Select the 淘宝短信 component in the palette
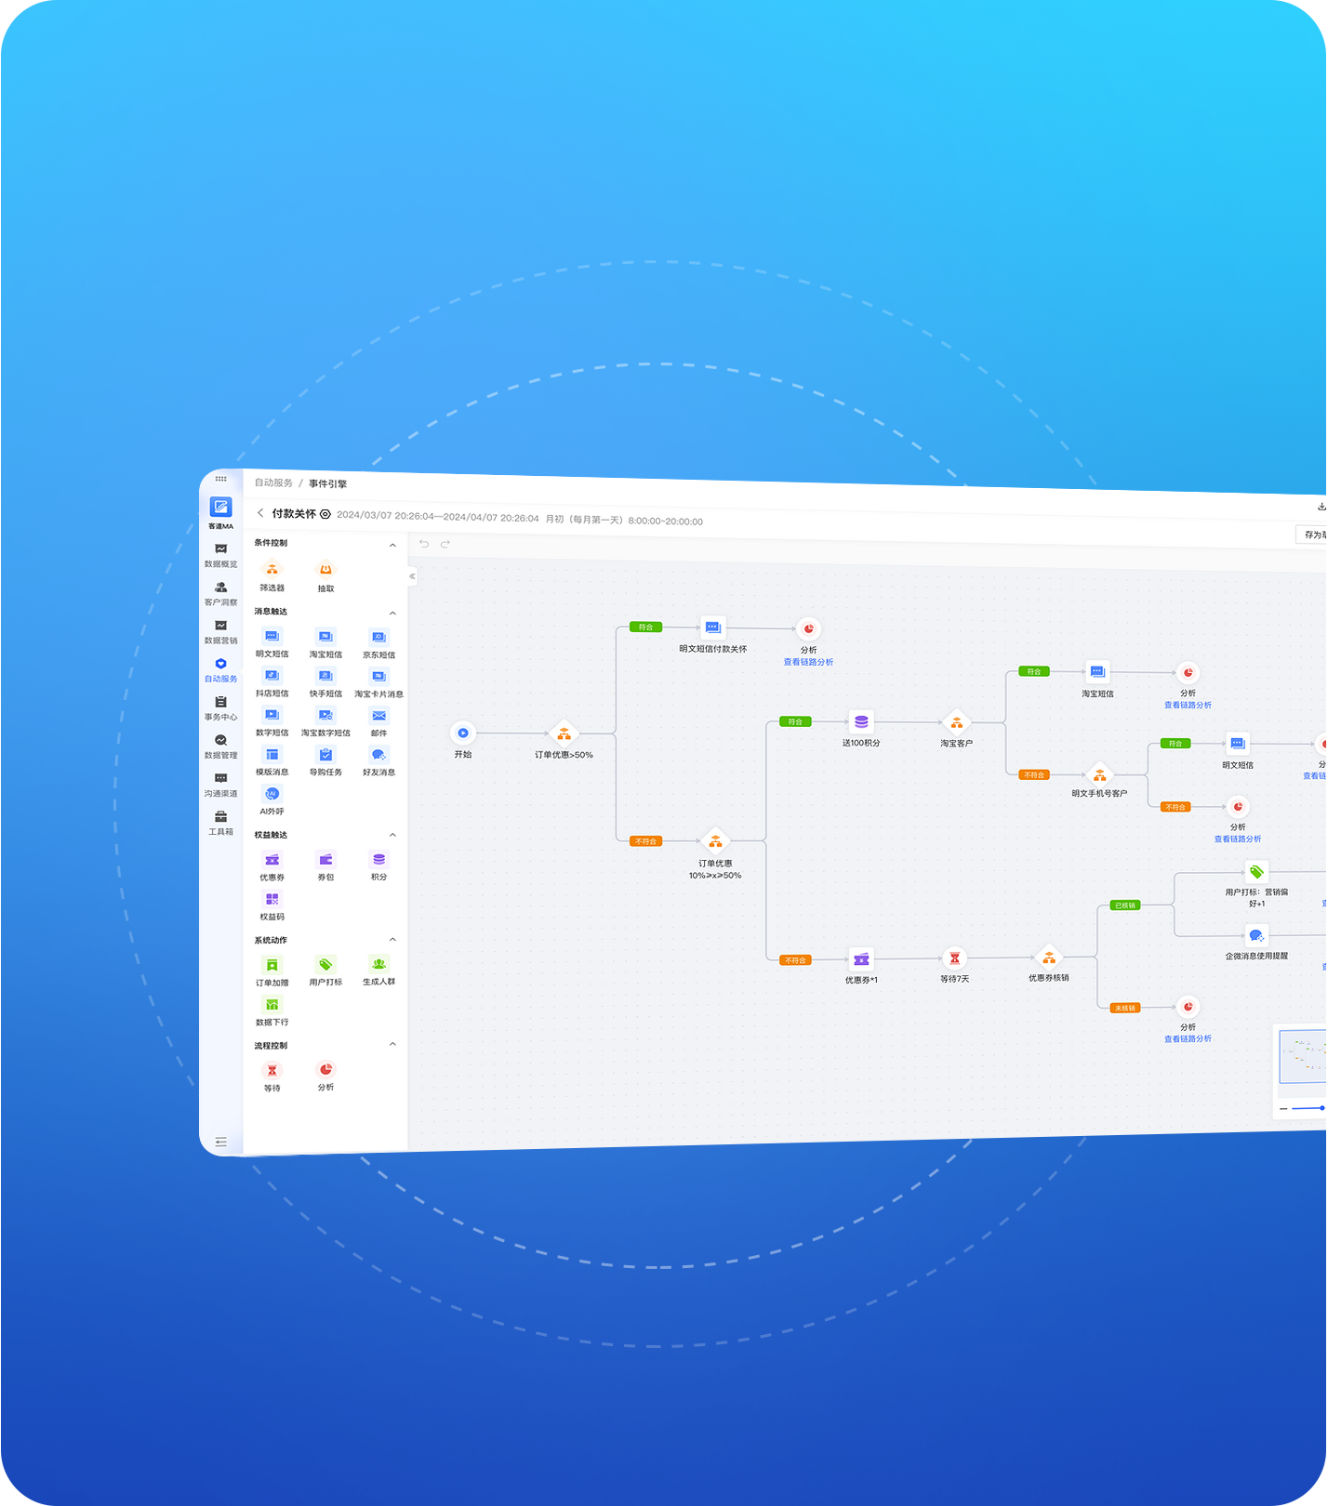The width and height of the screenshot is (1328, 1506). pyautogui.click(x=325, y=643)
